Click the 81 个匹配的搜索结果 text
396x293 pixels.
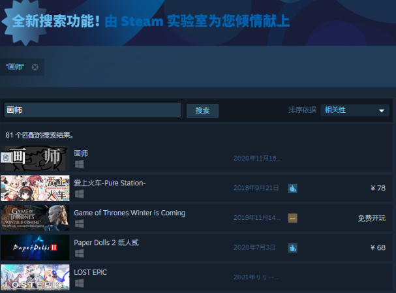coord(39,135)
